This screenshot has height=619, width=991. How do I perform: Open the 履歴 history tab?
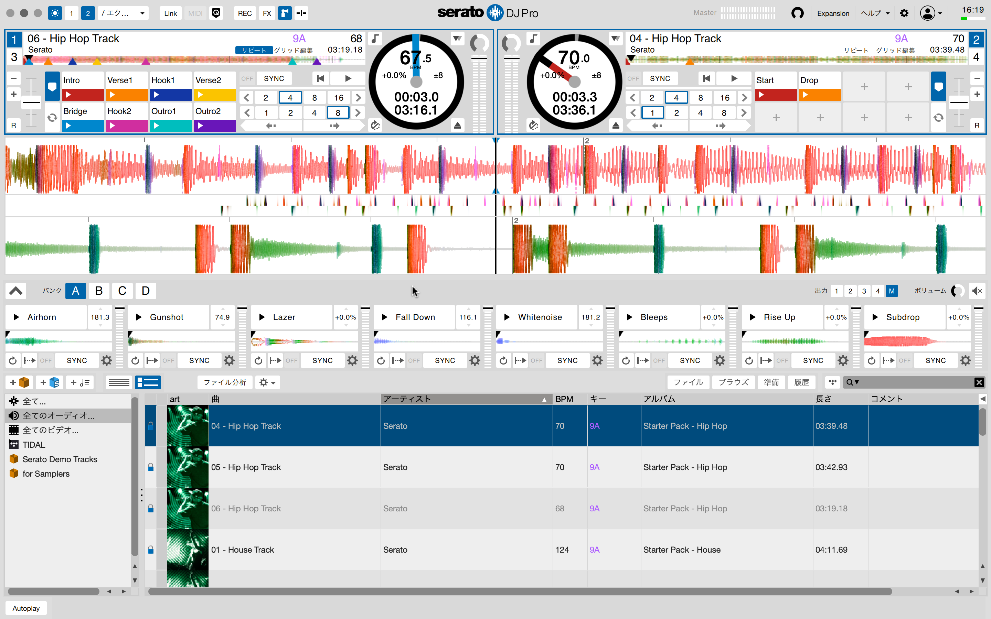(x=801, y=382)
